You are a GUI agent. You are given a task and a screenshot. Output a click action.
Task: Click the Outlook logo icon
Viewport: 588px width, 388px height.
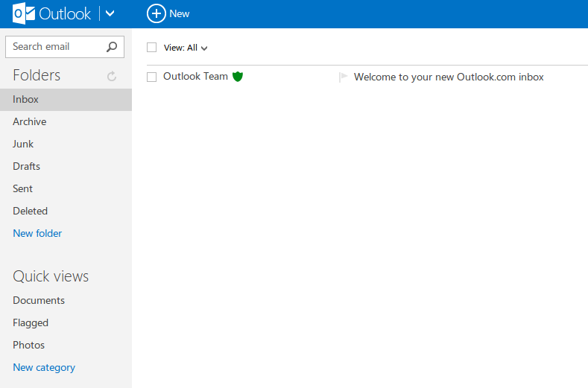pyautogui.click(x=24, y=13)
